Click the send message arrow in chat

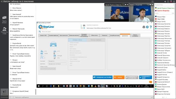point(152,97)
